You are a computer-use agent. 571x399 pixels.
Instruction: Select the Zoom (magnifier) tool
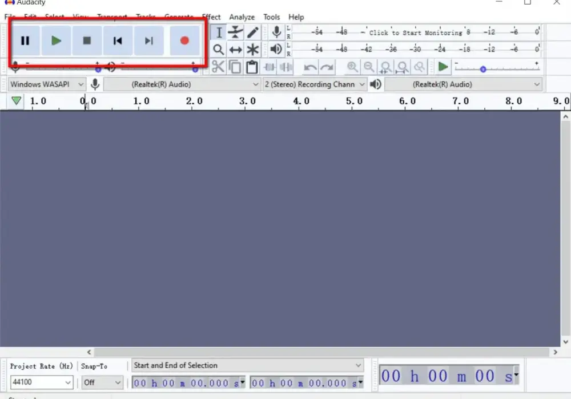(219, 50)
